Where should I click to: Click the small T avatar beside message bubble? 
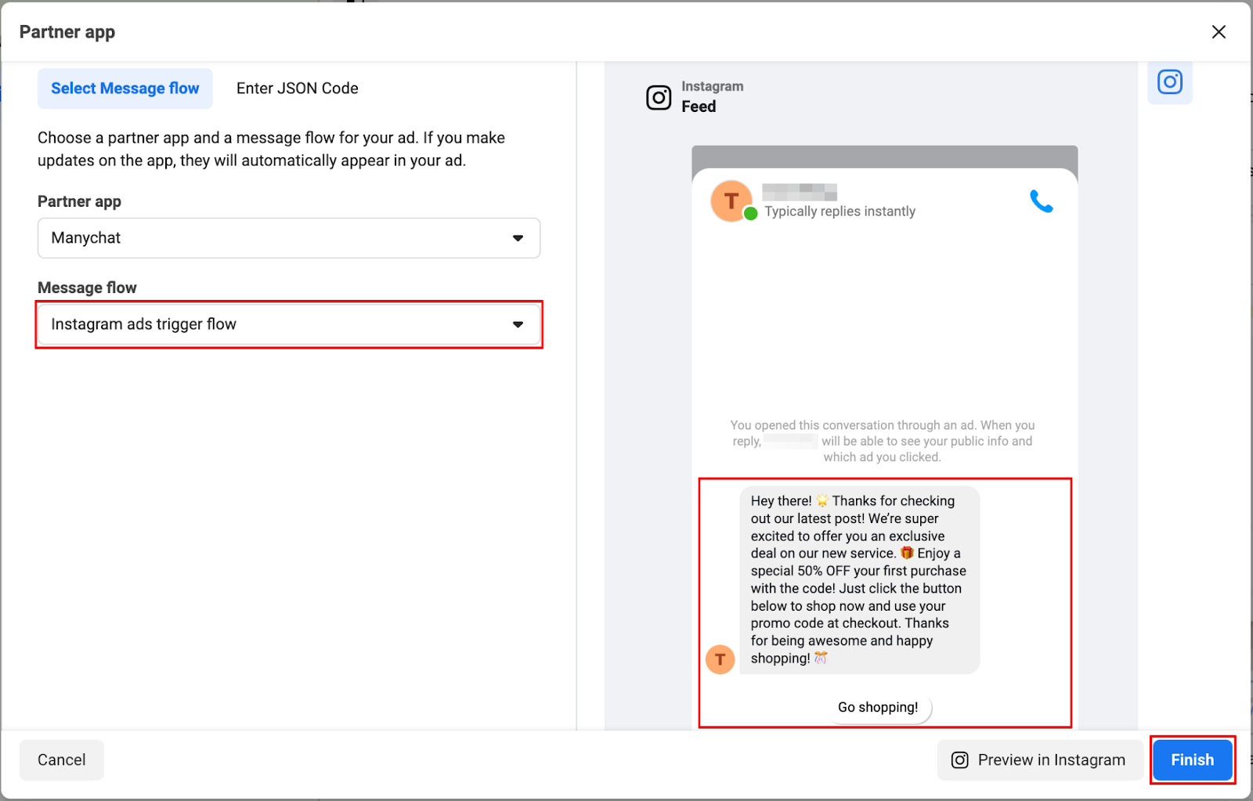720,659
